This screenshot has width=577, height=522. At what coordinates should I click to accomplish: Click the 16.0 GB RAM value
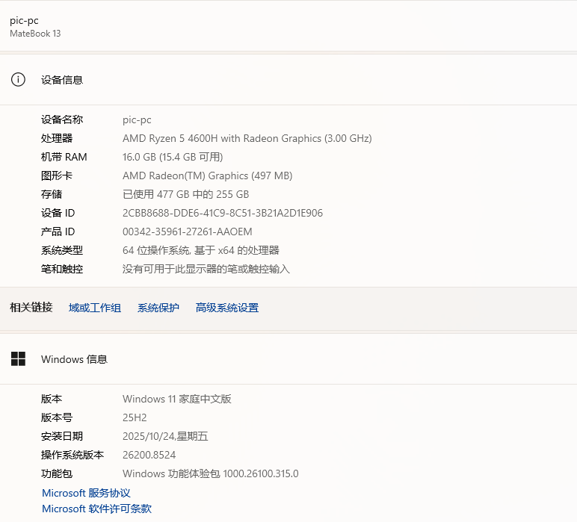click(173, 158)
